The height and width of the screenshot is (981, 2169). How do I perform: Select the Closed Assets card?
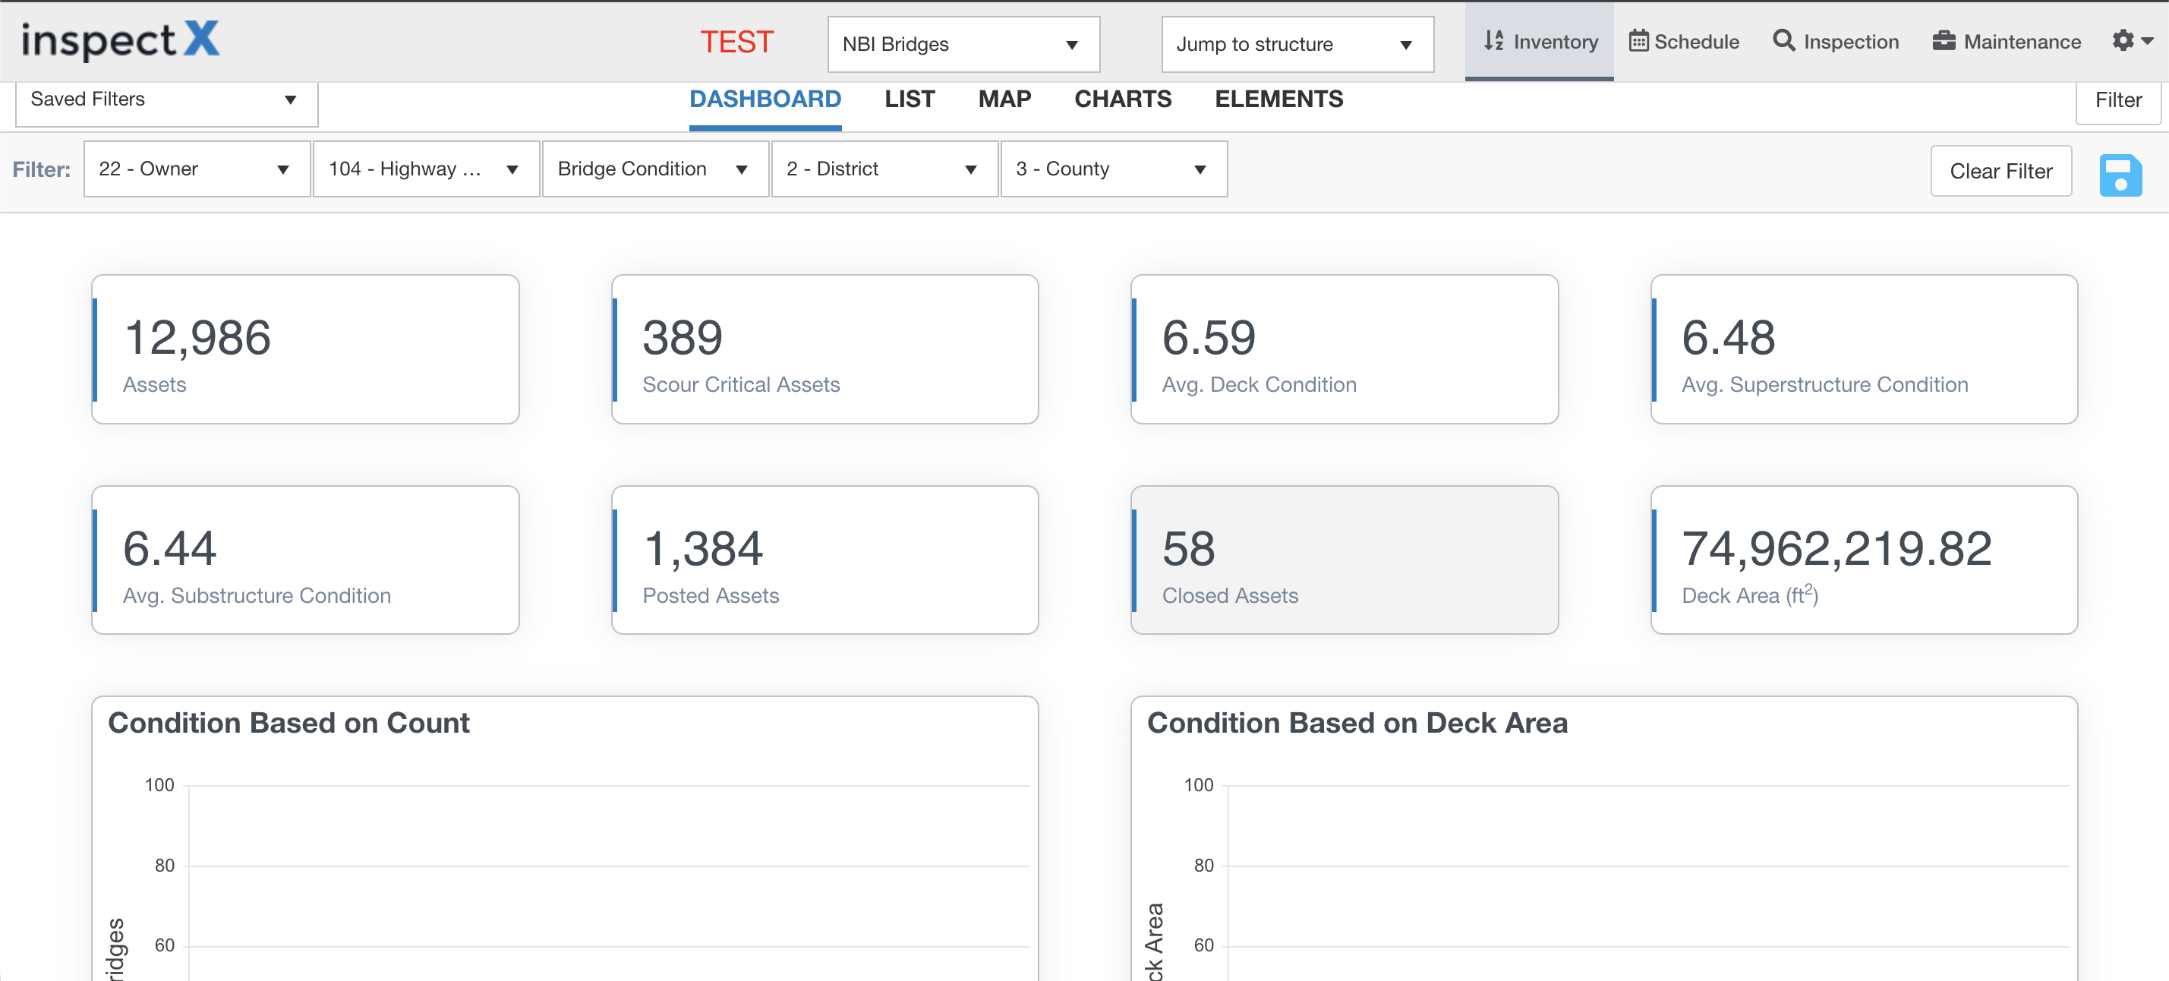pyautogui.click(x=1343, y=559)
